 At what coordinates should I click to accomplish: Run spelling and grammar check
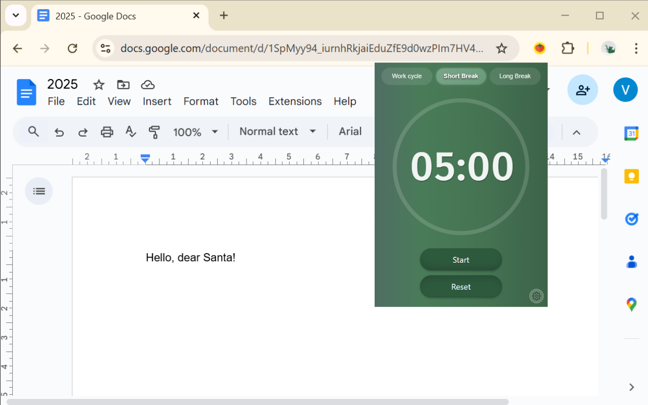[x=131, y=132]
